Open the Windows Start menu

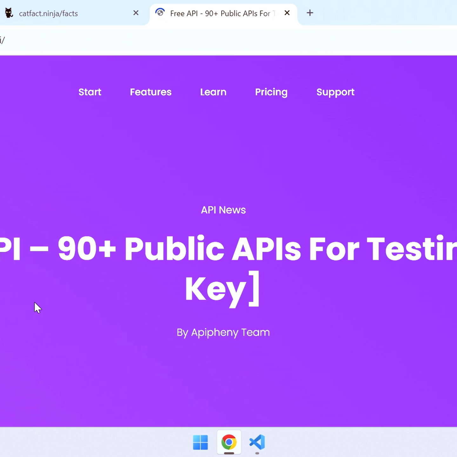pyautogui.click(x=200, y=442)
